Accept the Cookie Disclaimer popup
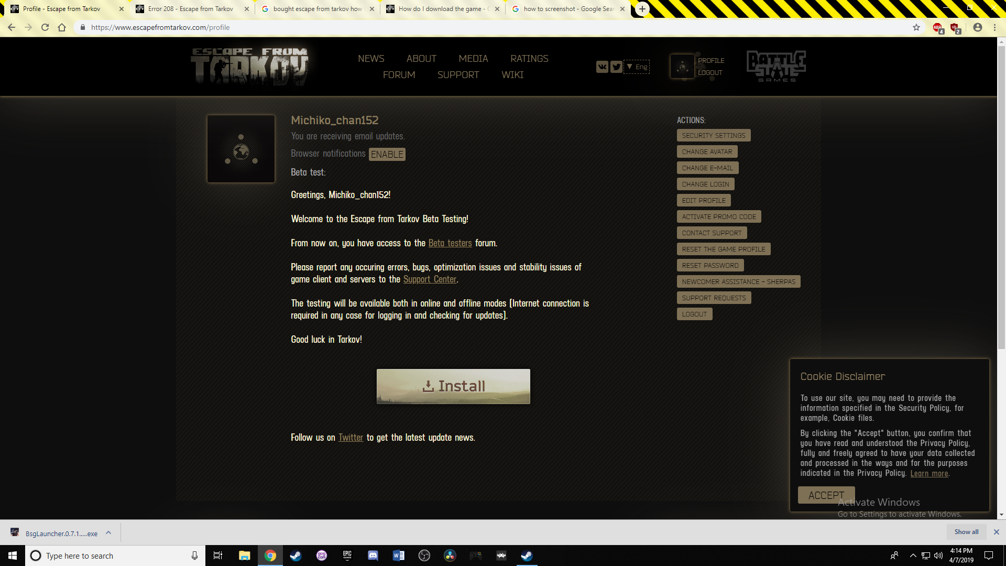The image size is (1006, 566). click(x=827, y=495)
